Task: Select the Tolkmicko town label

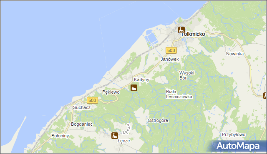Action: tap(193, 34)
